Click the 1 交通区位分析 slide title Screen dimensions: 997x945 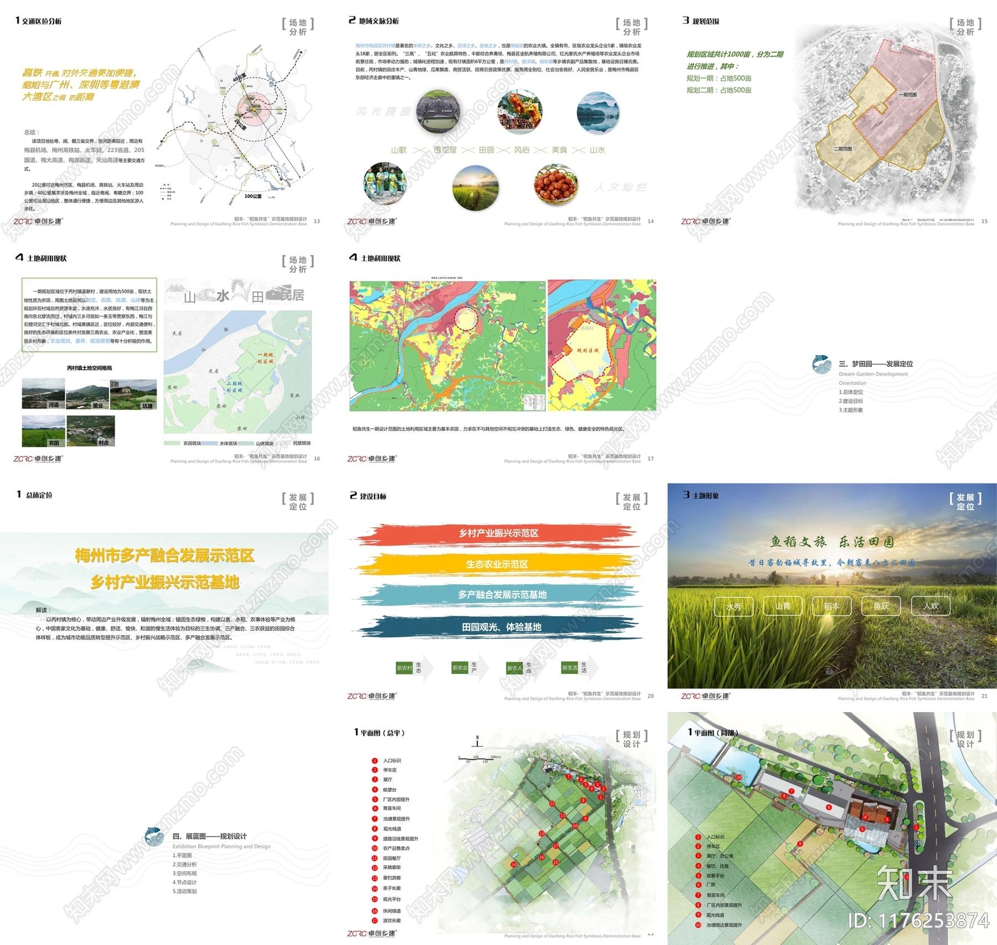pos(39,21)
